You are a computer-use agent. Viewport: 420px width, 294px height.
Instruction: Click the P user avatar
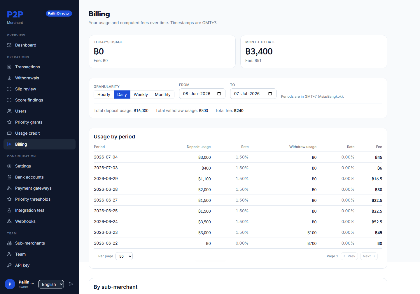(10, 284)
